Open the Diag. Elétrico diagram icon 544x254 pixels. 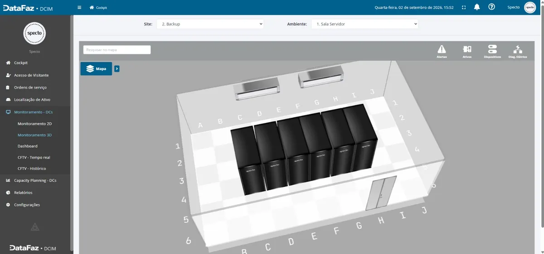point(518,49)
